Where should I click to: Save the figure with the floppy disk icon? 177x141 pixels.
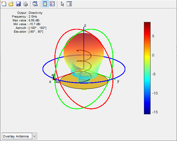pos(18,4)
